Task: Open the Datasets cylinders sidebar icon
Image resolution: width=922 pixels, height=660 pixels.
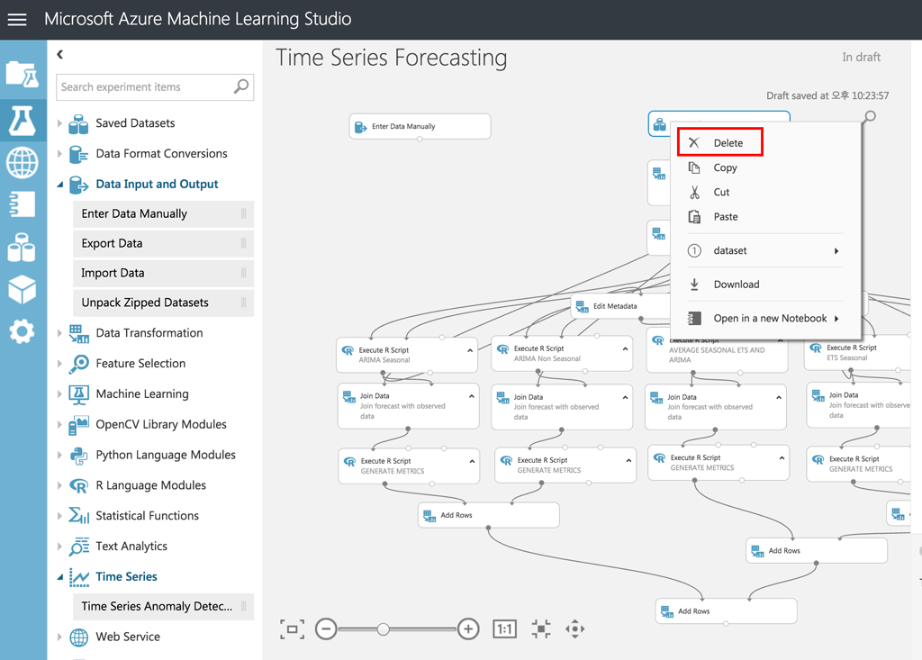Action: 23,247
